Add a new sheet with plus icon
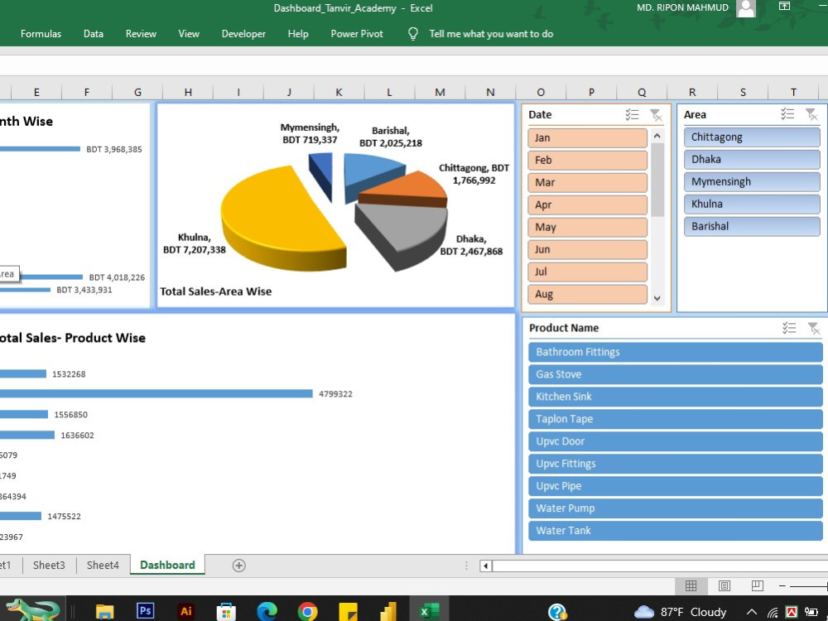The image size is (828, 621). tap(238, 566)
